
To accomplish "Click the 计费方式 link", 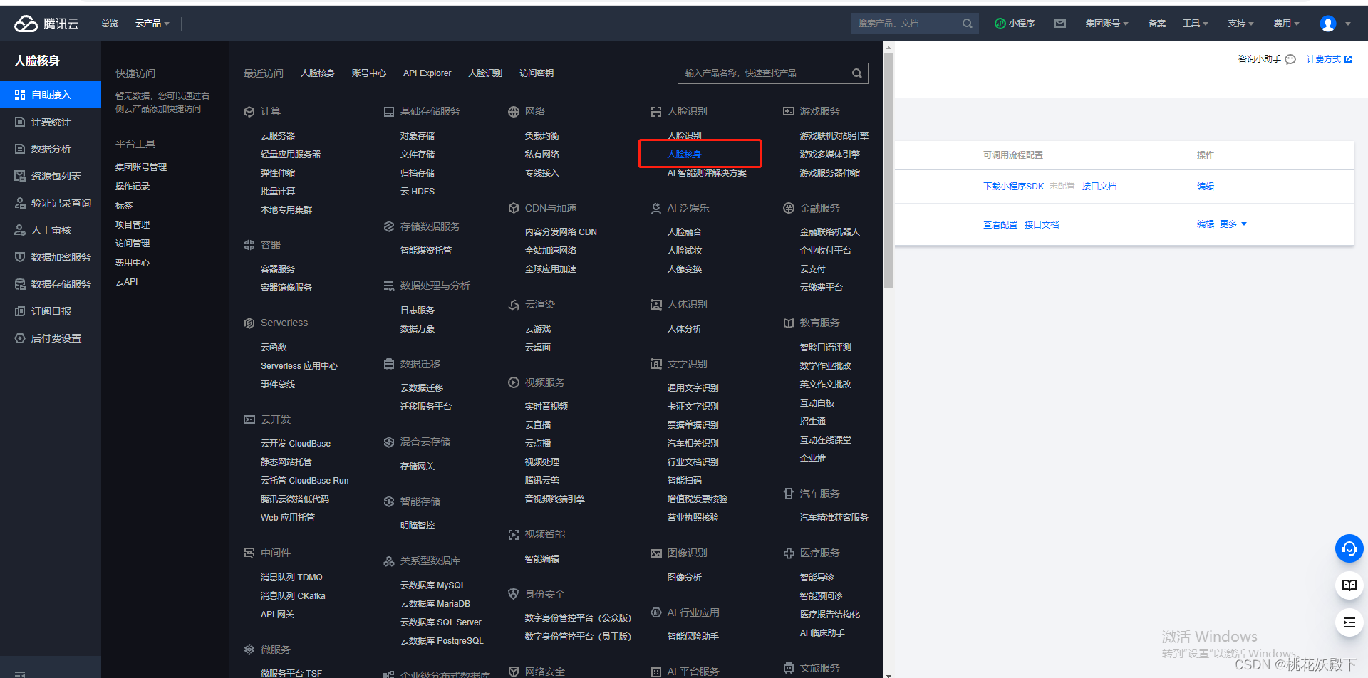I will point(1329,59).
